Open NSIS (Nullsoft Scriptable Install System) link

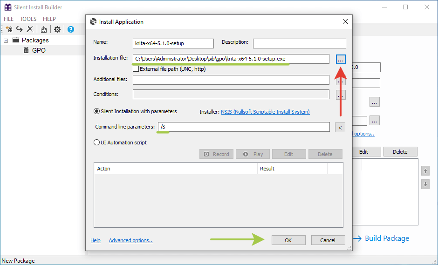pyautogui.click(x=266, y=112)
